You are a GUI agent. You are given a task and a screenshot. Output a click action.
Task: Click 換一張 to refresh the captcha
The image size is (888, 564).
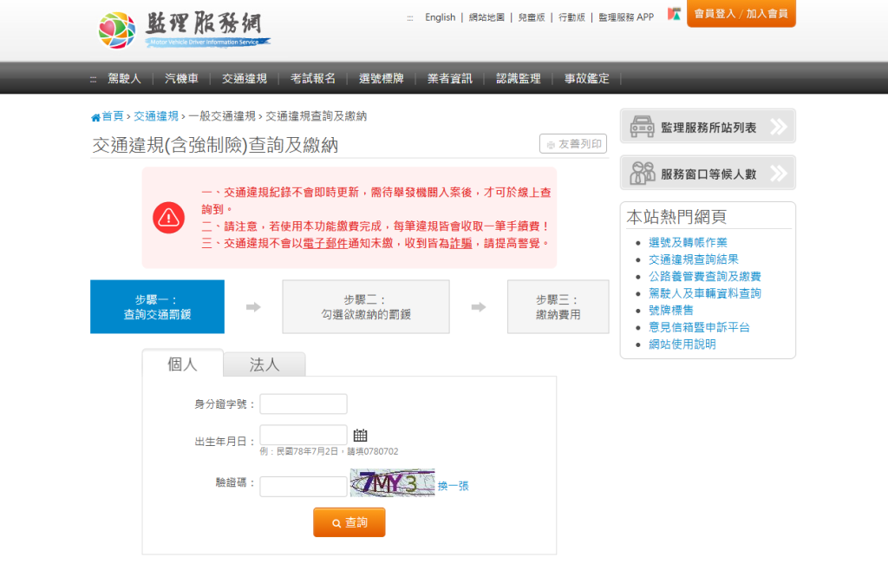point(453,486)
